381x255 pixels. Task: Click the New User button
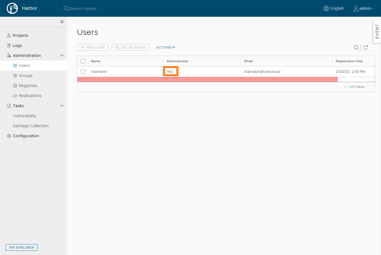click(93, 47)
